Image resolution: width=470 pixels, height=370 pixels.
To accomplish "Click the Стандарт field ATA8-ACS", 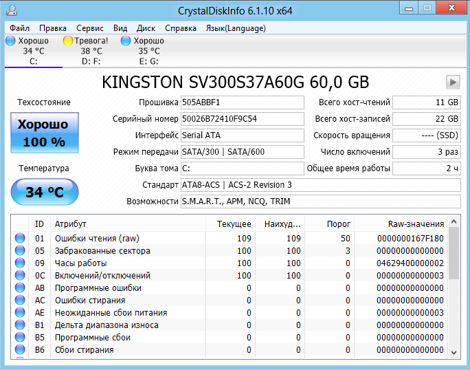I will 321,185.
